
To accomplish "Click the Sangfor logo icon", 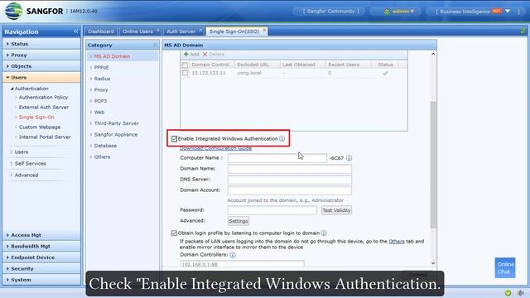I will pyautogui.click(x=14, y=11).
